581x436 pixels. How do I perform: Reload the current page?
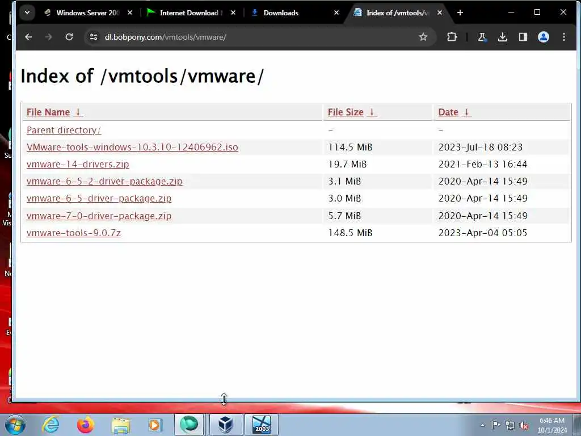point(69,37)
